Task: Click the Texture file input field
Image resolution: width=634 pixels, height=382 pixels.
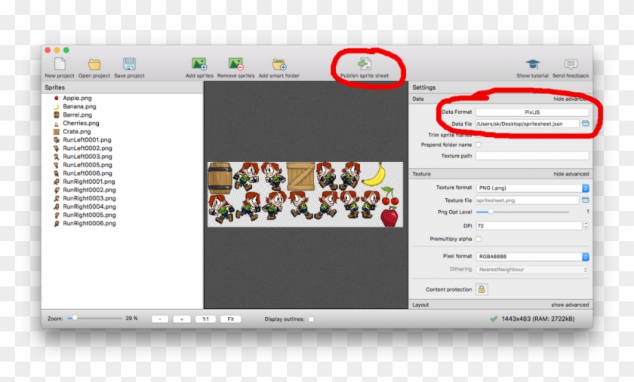Action: click(528, 200)
